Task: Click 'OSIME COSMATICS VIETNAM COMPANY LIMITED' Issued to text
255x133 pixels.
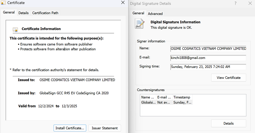Action: 77,80
